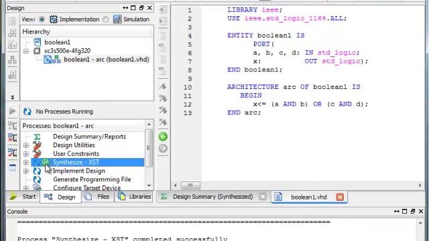Select Design Summary/Reports process

pos(89,137)
